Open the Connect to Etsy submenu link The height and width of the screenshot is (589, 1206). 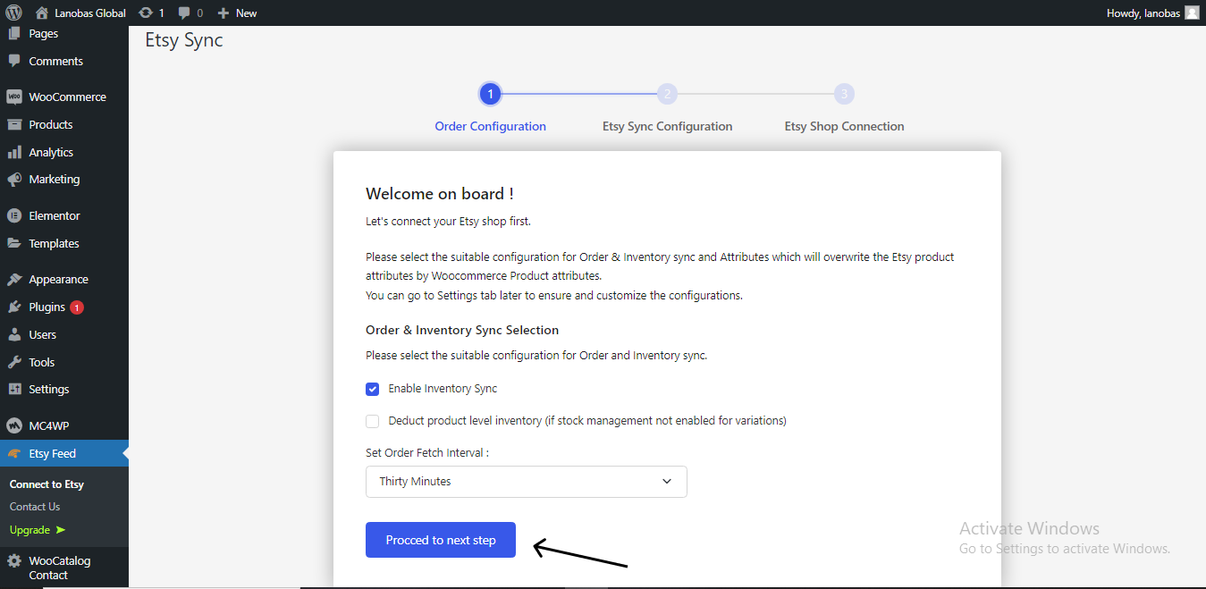[46, 484]
